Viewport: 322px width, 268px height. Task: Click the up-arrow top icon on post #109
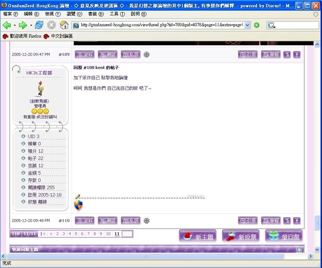click(297, 55)
